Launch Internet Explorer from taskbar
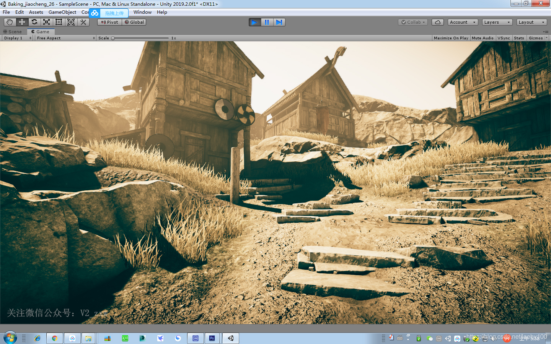The height and width of the screenshot is (344, 551). [x=37, y=338]
